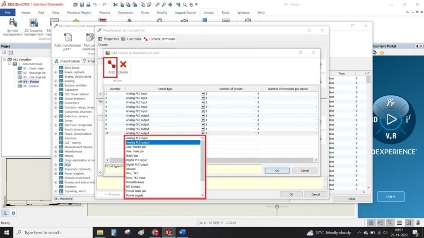Viewport: 424px width, 238px height.
Task: Open Word from taskbar
Action: 182,232
